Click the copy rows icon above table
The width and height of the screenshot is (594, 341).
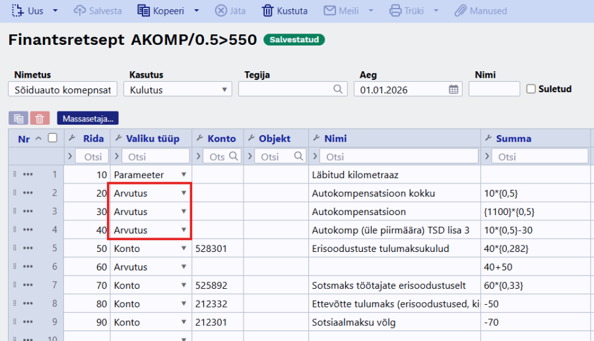pyautogui.click(x=18, y=119)
